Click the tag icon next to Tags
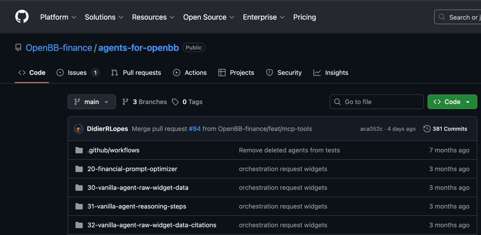This screenshot has height=235, width=481. point(175,102)
